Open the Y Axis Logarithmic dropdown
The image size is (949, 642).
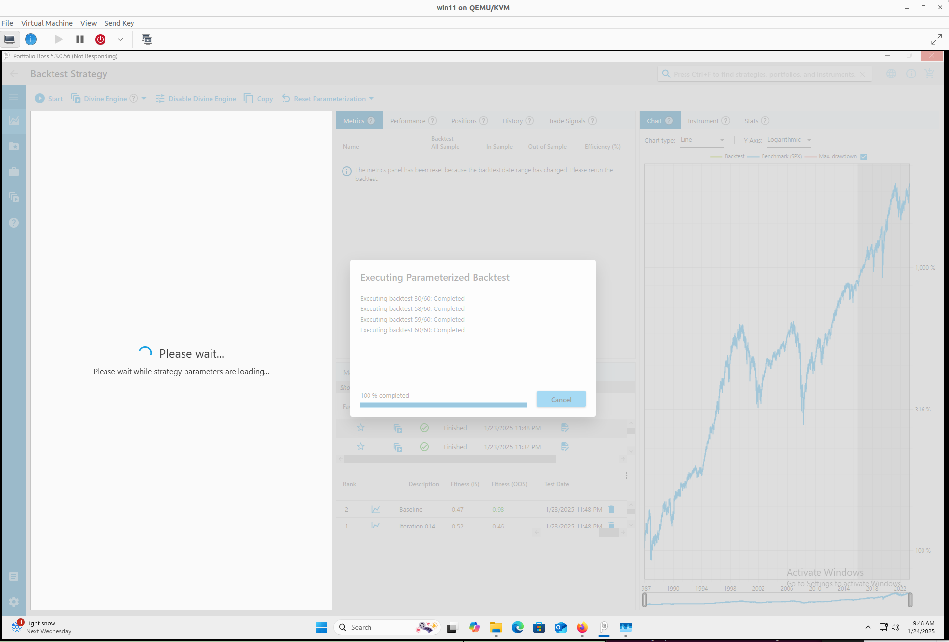789,140
